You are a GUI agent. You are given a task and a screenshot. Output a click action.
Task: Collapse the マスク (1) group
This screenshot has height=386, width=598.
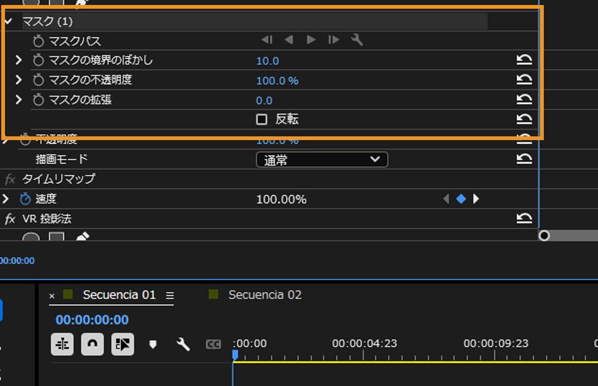tap(8, 21)
